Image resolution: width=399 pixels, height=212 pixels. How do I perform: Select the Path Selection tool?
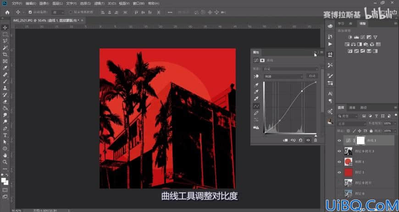pos(5,142)
